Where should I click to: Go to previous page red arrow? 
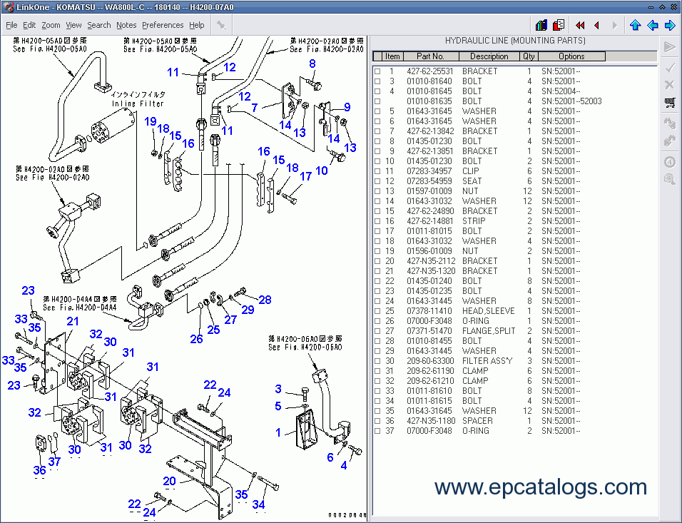point(596,25)
